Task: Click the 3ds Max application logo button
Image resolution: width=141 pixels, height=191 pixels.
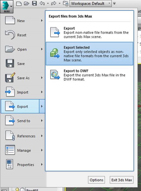Action: pyautogui.click(x=6, y=6)
